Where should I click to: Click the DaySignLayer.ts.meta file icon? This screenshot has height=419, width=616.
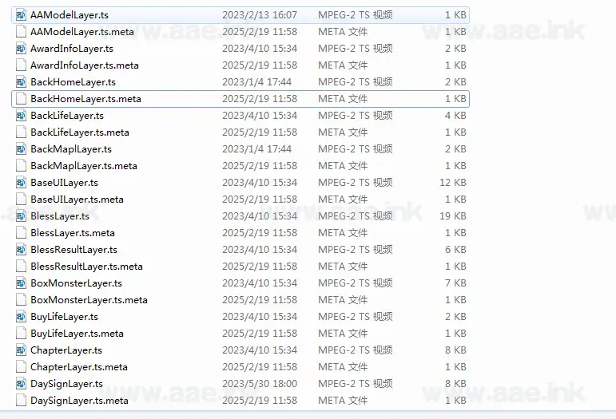[21, 401]
